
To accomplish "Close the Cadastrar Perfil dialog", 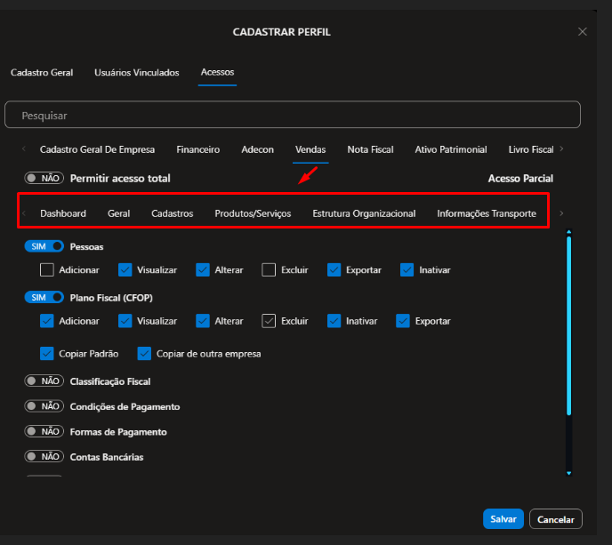I will click(583, 31).
